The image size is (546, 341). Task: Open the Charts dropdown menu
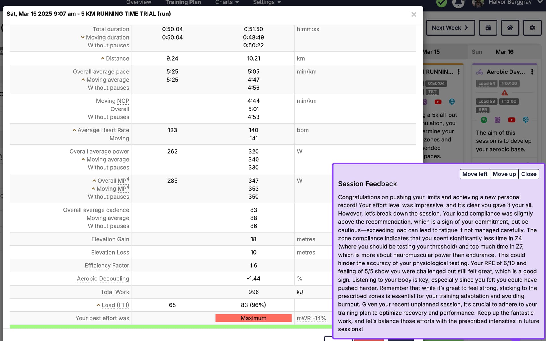pos(227,3)
